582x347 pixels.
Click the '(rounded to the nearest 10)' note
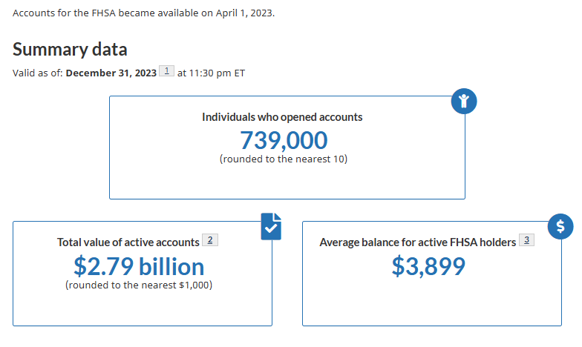point(284,159)
